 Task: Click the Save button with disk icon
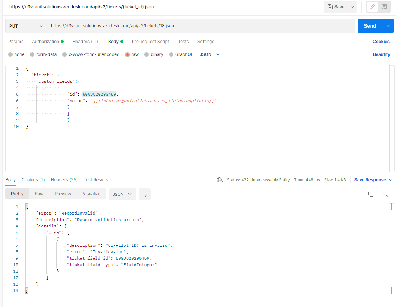[336, 7]
